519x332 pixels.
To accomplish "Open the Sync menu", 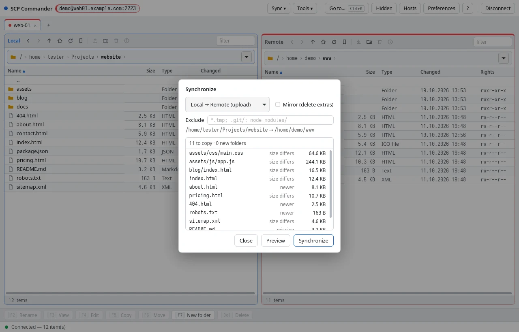I will pyautogui.click(x=279, y=8).
